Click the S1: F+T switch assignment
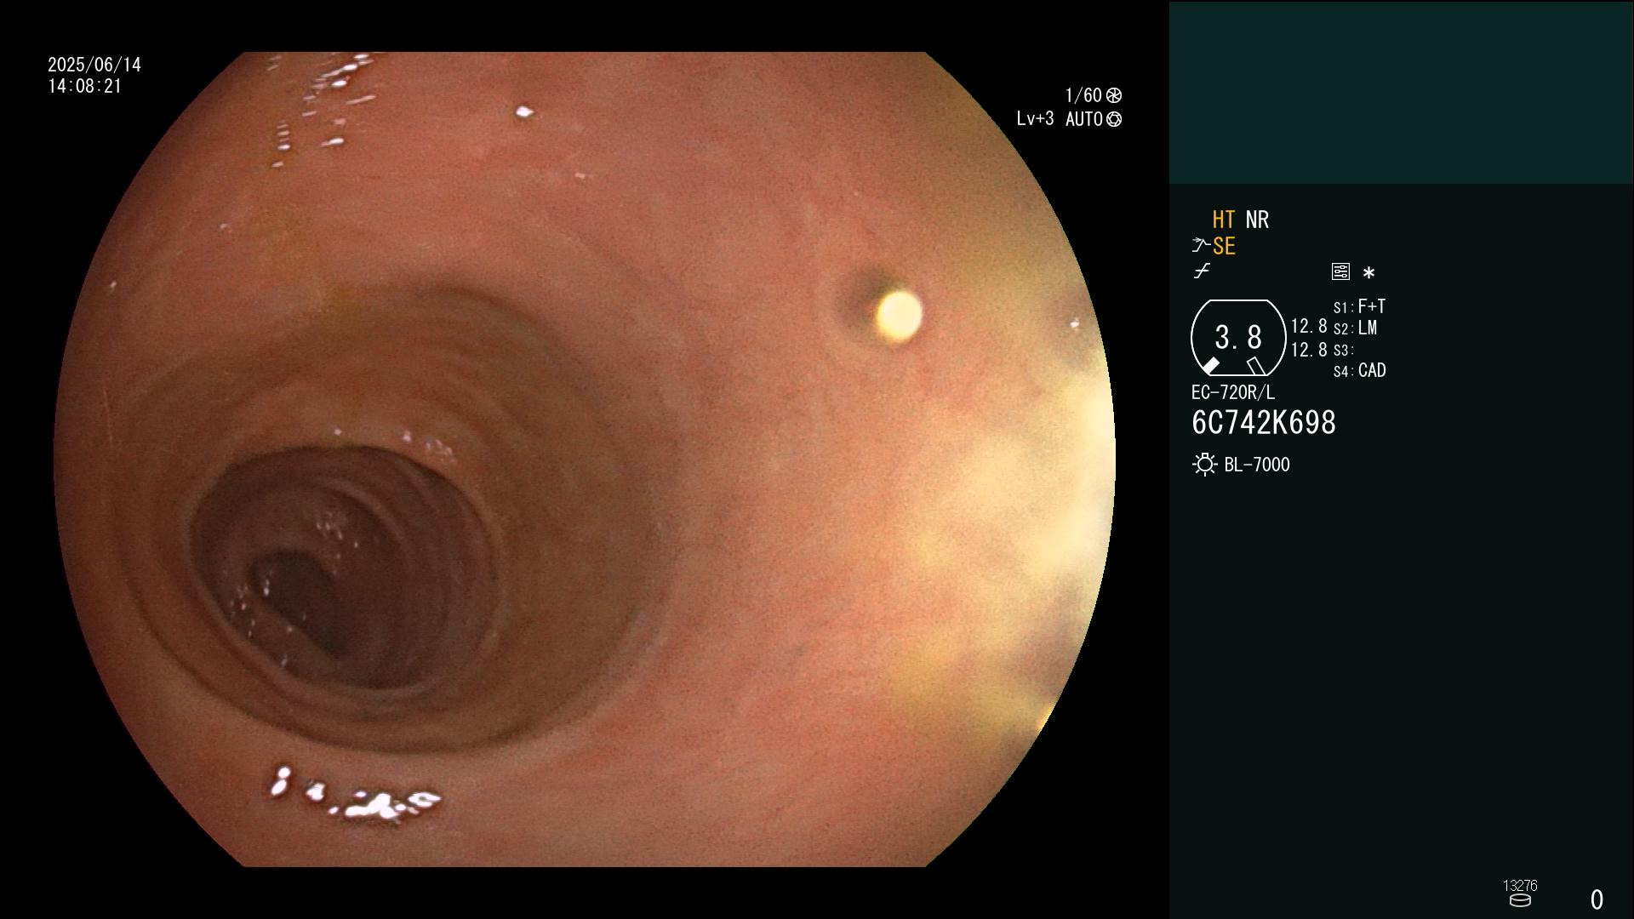The image size is (1634, 919). [x=1359, y=306]
